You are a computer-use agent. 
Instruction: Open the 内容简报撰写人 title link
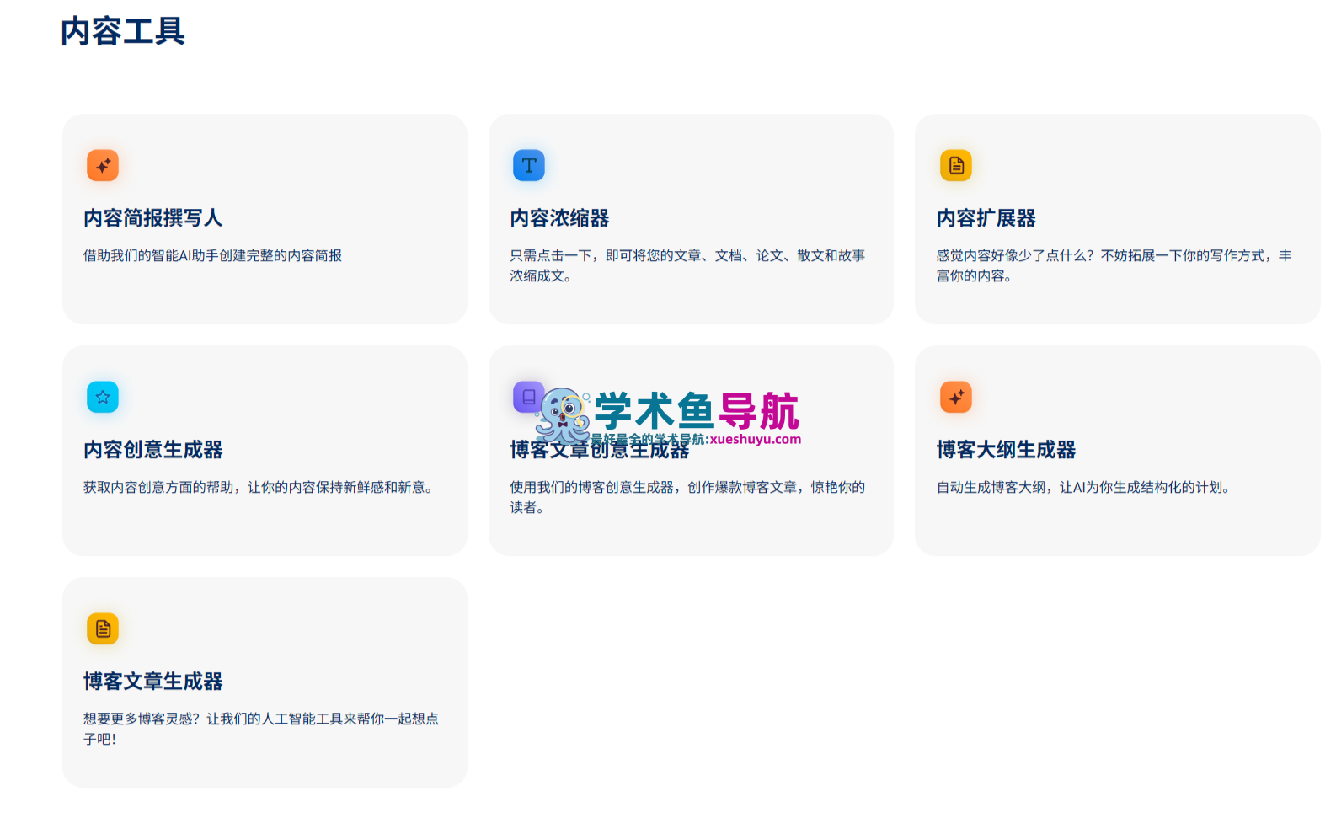[152, 218]
